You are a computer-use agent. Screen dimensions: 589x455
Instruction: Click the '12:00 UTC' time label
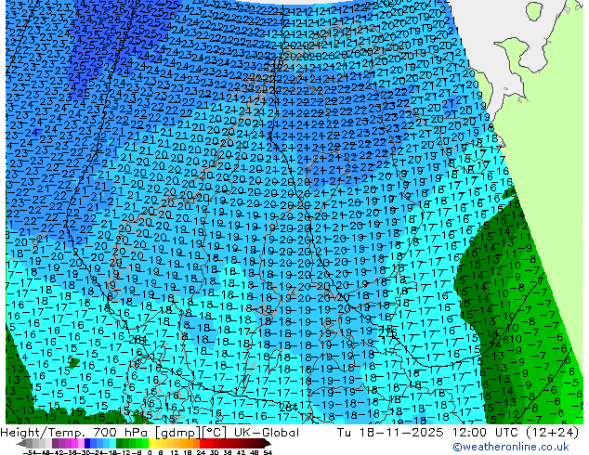(487, 433)
